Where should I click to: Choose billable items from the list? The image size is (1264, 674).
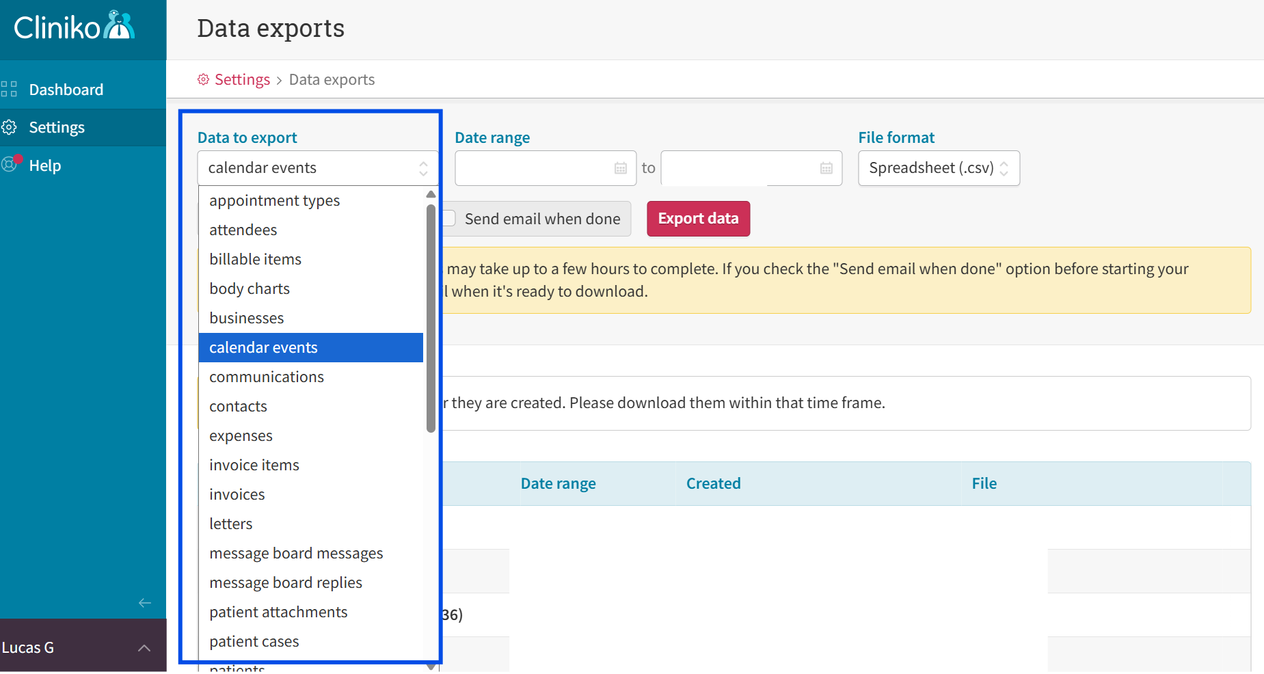coord(311,260)
